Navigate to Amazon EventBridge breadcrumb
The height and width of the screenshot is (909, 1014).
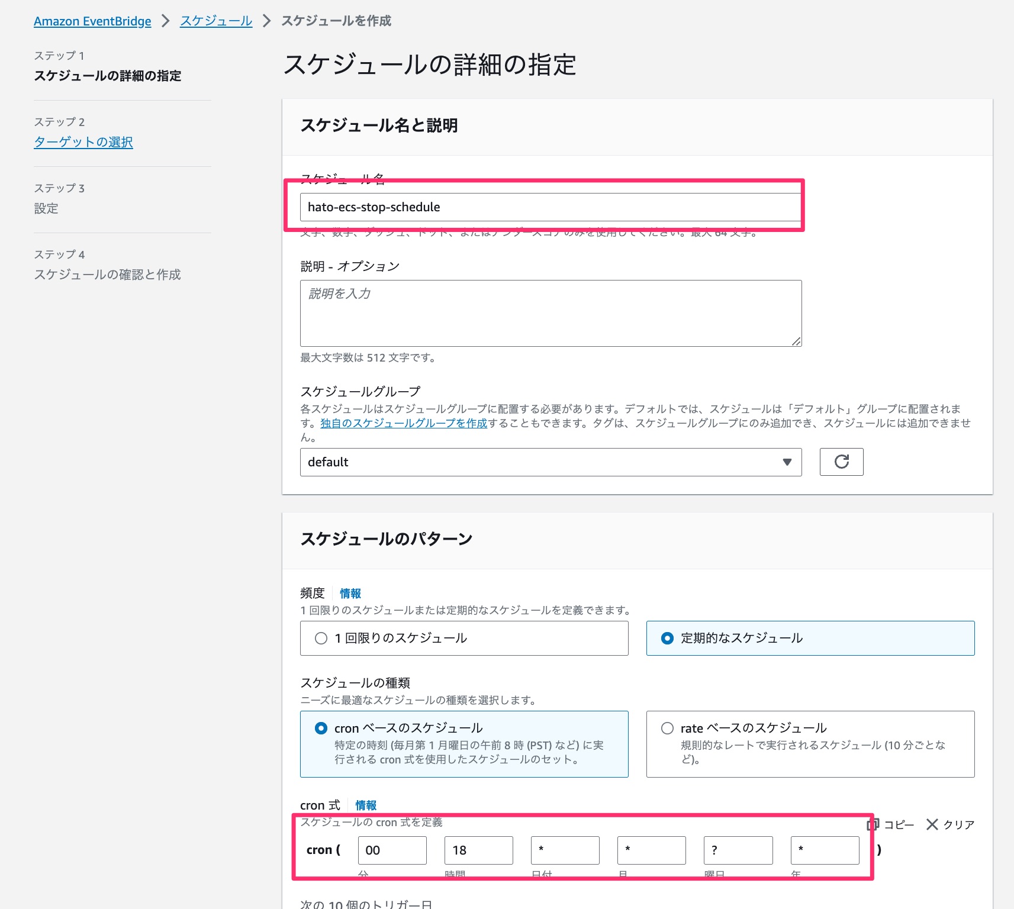92,20
